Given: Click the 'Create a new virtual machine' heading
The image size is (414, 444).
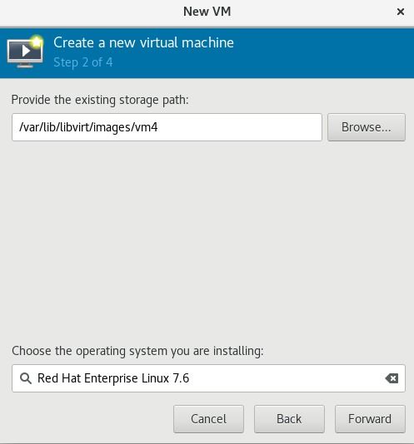Looking at the screenshot, I should pos(143,42).
